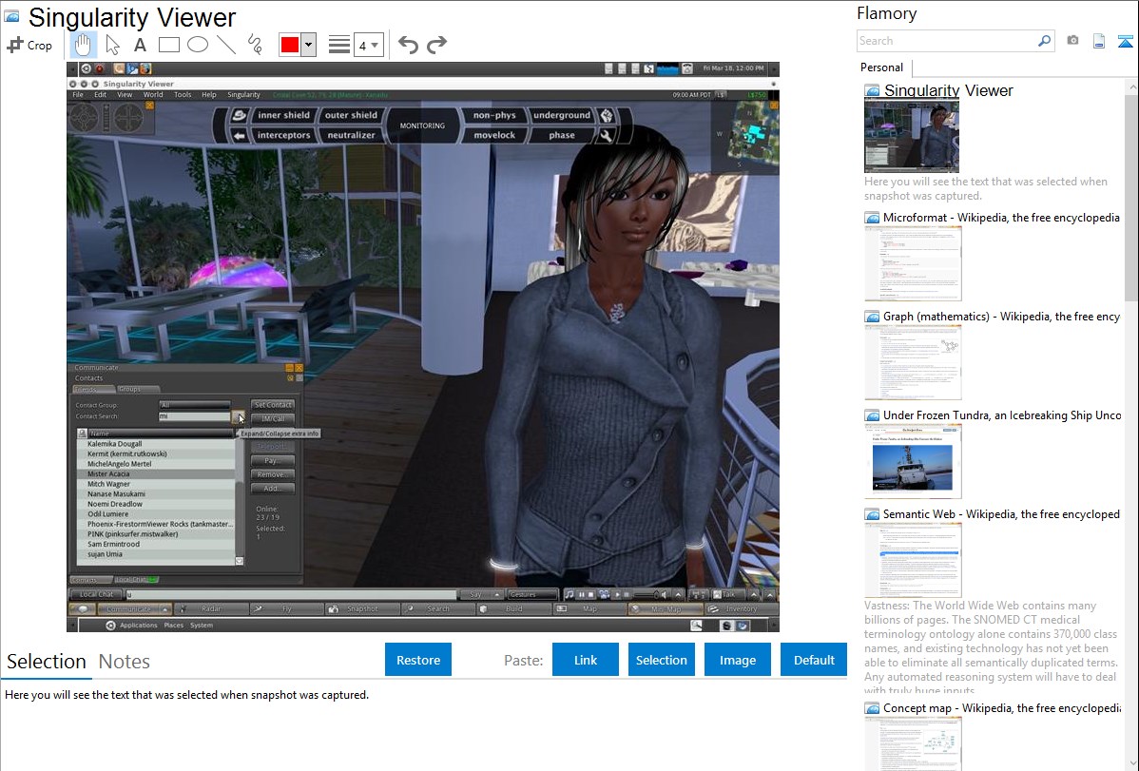Click the phase HUD button

pyautogui.click(x=562, y=135)
